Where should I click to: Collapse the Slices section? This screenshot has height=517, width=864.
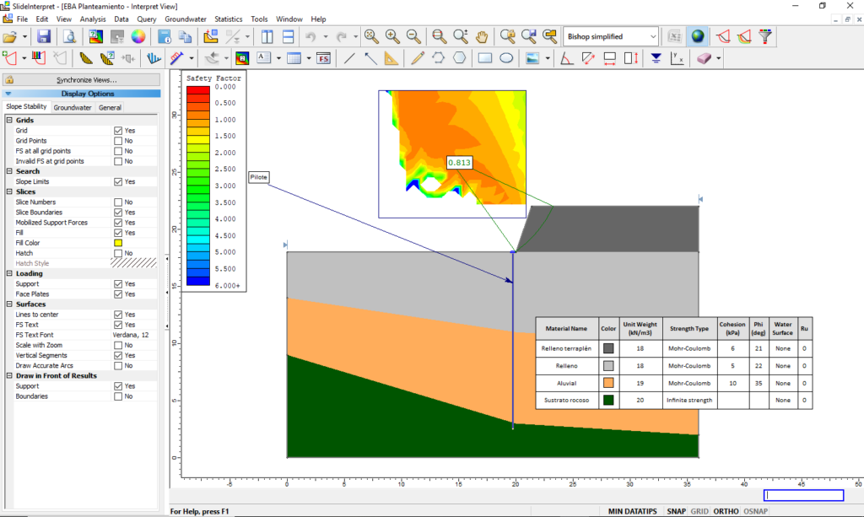(9, 191)
